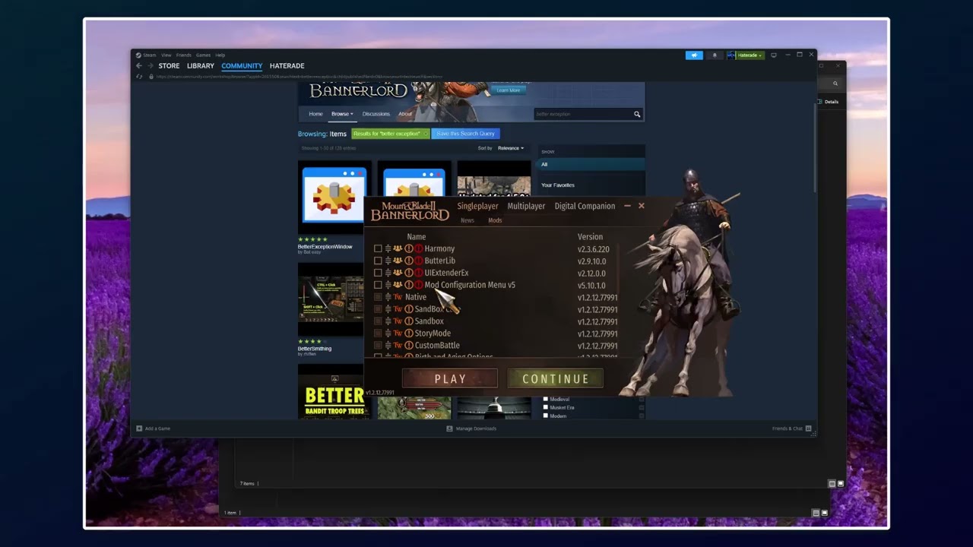Click the red error icon next to Harmony
The height and width of the screenshot is (547, 973).
(418, 248)
